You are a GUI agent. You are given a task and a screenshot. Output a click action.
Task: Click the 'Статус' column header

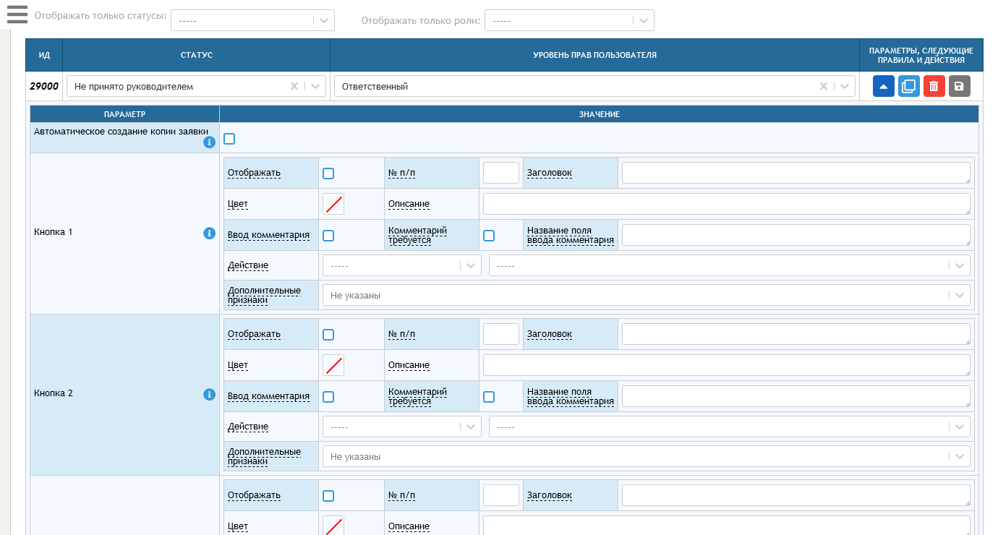pos(196,55)
